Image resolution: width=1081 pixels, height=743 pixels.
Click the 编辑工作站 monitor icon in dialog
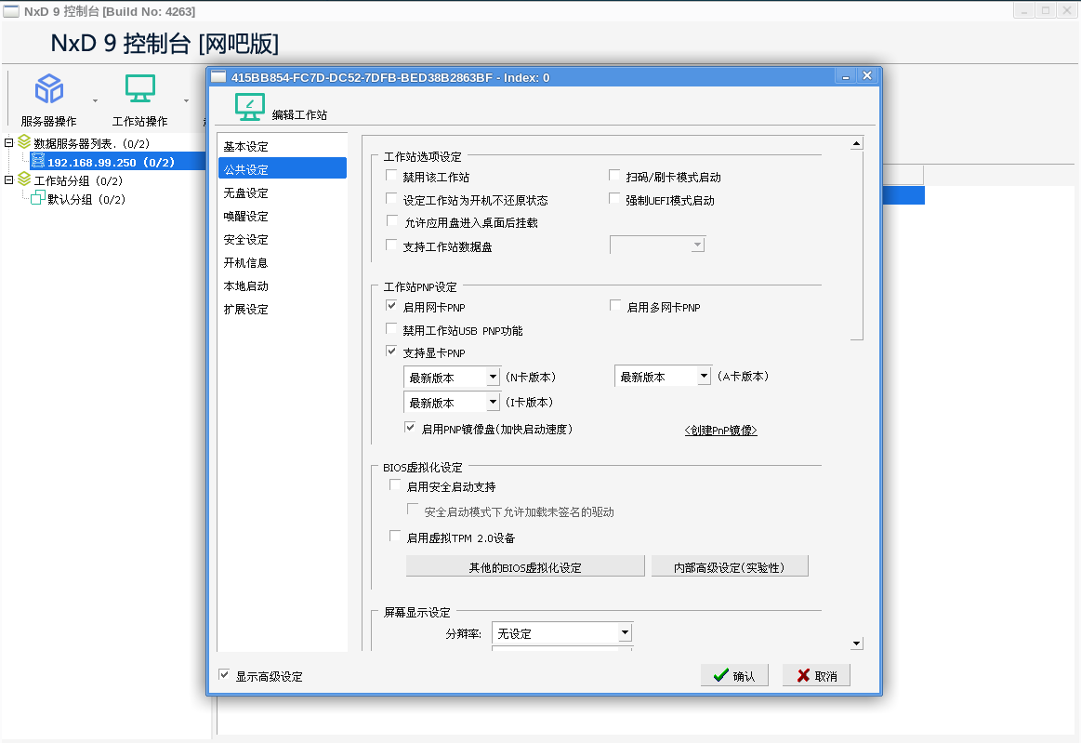249,107
